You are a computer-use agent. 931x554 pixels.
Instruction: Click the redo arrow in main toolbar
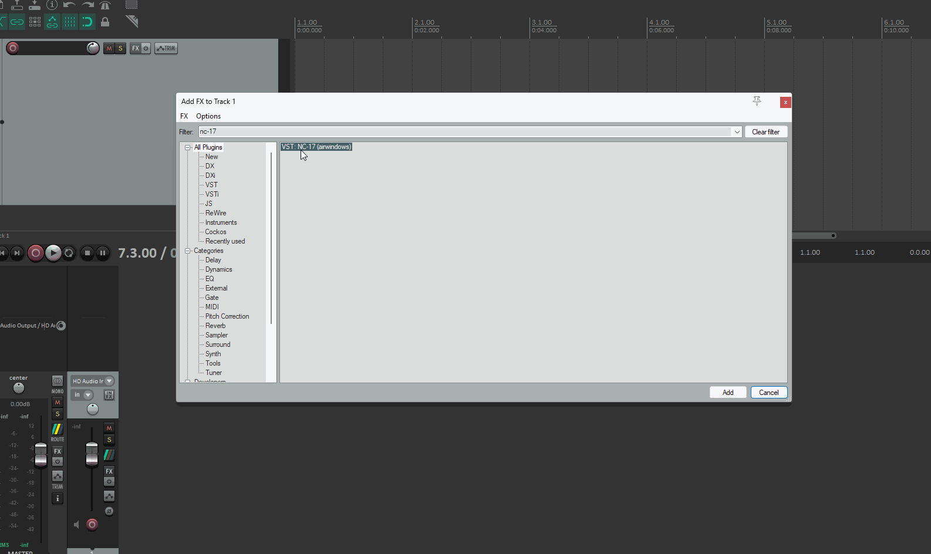(87, 5)
